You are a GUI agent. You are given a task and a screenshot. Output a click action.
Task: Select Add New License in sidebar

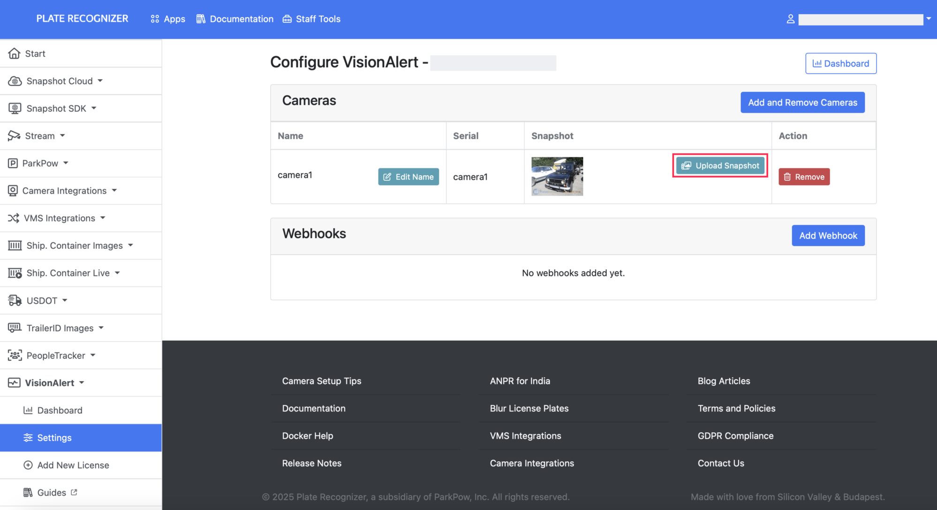[x=73, y=465]
